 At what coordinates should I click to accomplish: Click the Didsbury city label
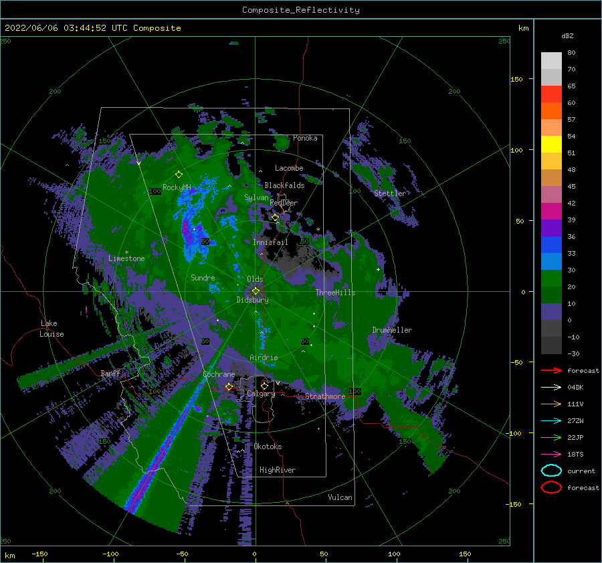[x=252, y=300]
